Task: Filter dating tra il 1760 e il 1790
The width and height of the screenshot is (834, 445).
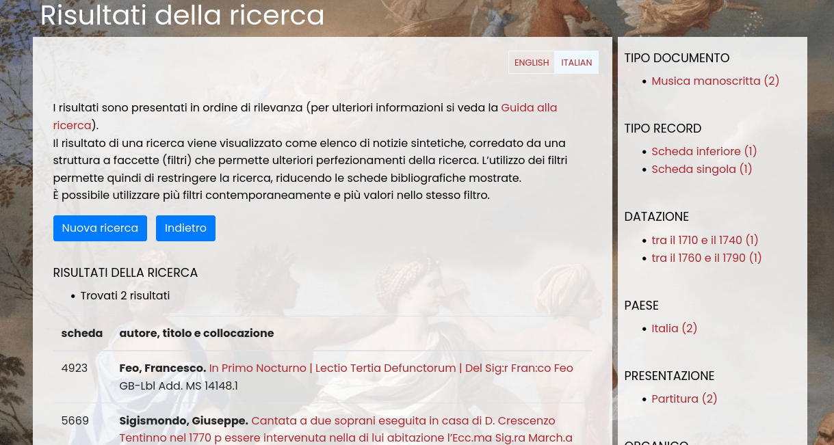Action: coord(706,258)
